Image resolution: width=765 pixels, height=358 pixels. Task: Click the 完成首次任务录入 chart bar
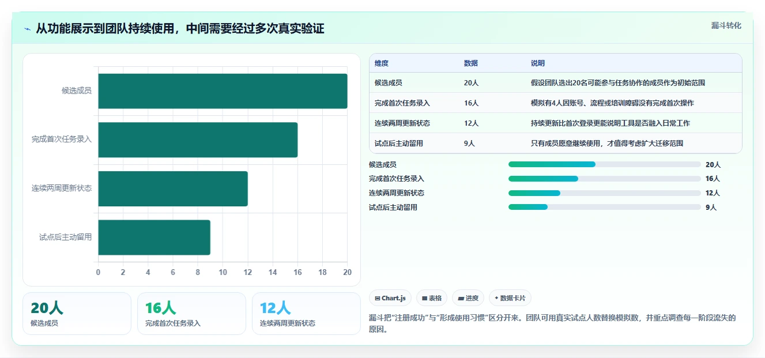click(198, 140)
